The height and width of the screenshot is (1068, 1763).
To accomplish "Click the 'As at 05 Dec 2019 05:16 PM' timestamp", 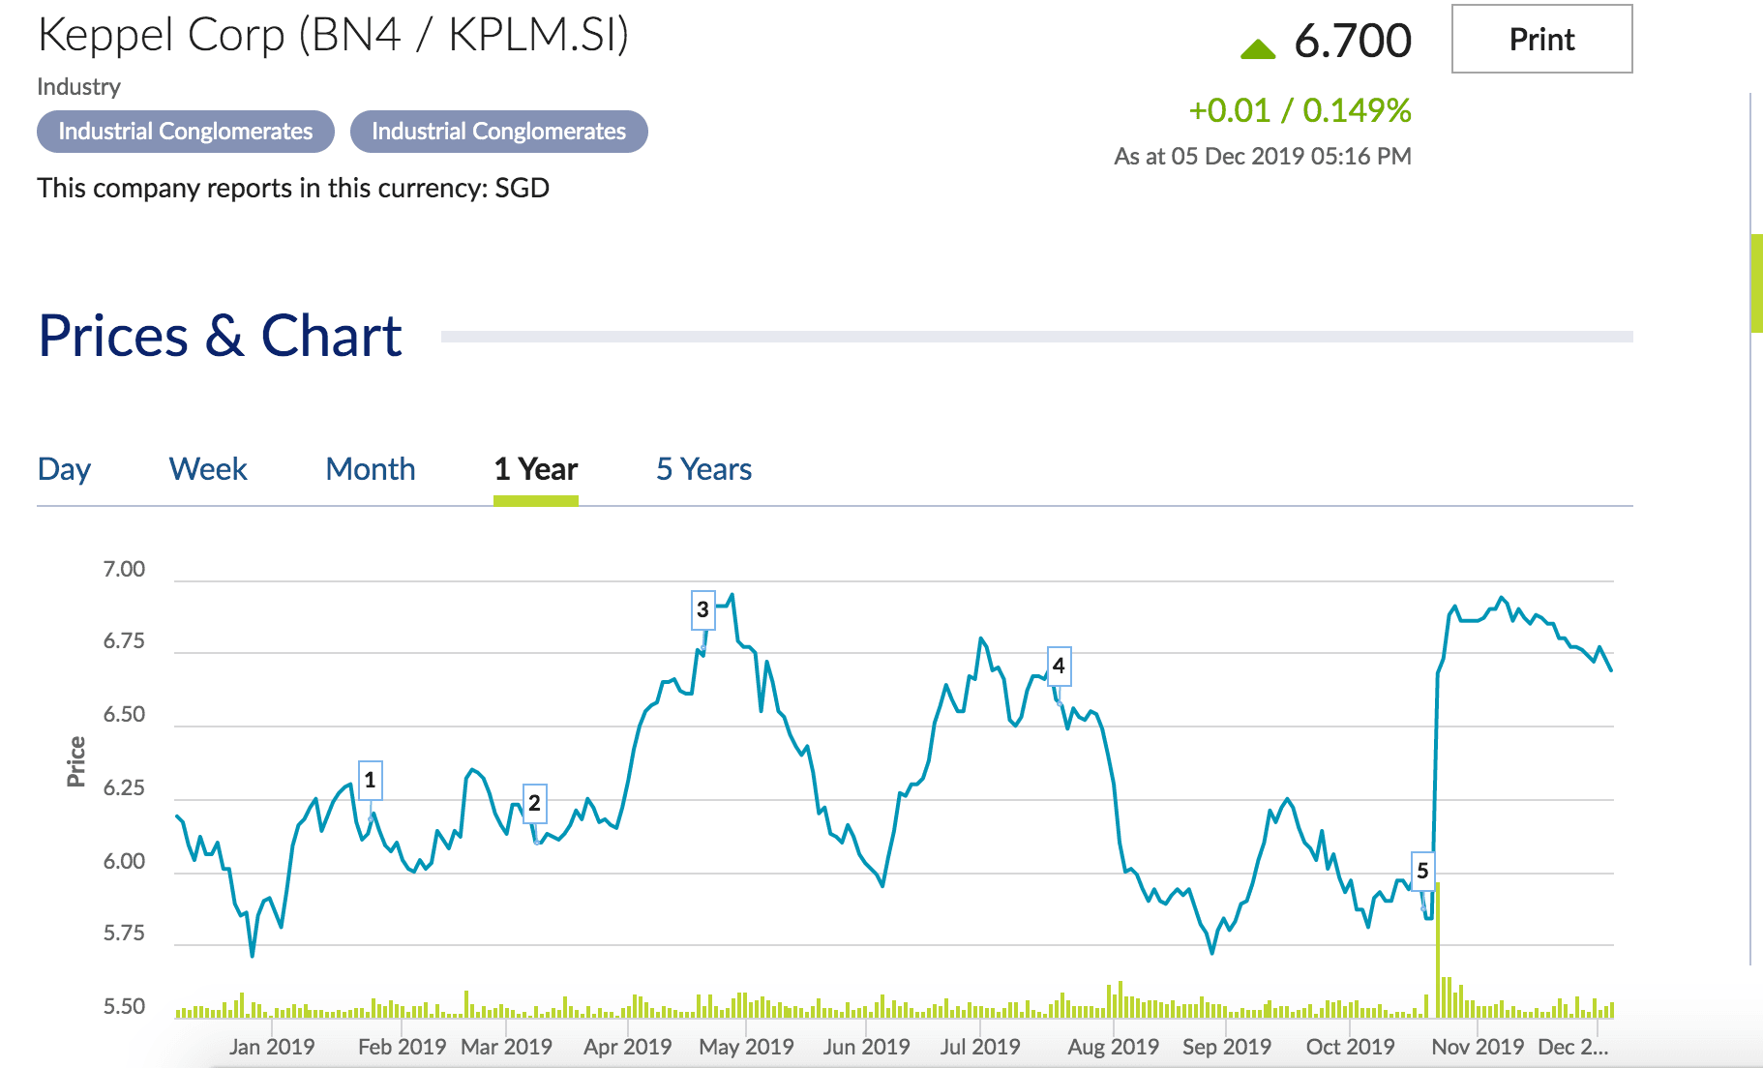I will 1263,157.
